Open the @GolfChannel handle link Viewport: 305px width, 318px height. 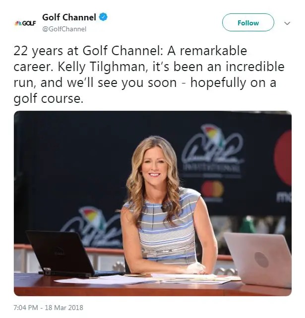pyautogui.click(x=64, y=29)
